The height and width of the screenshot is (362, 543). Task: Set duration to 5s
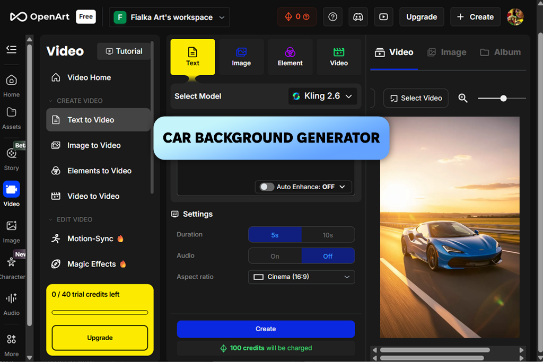coord(275,235)
